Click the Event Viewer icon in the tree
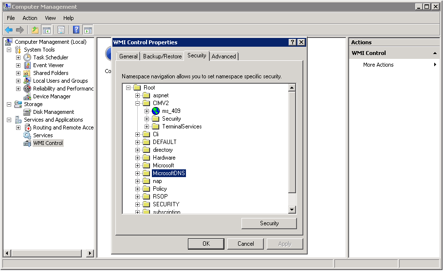 coord(28,65)
